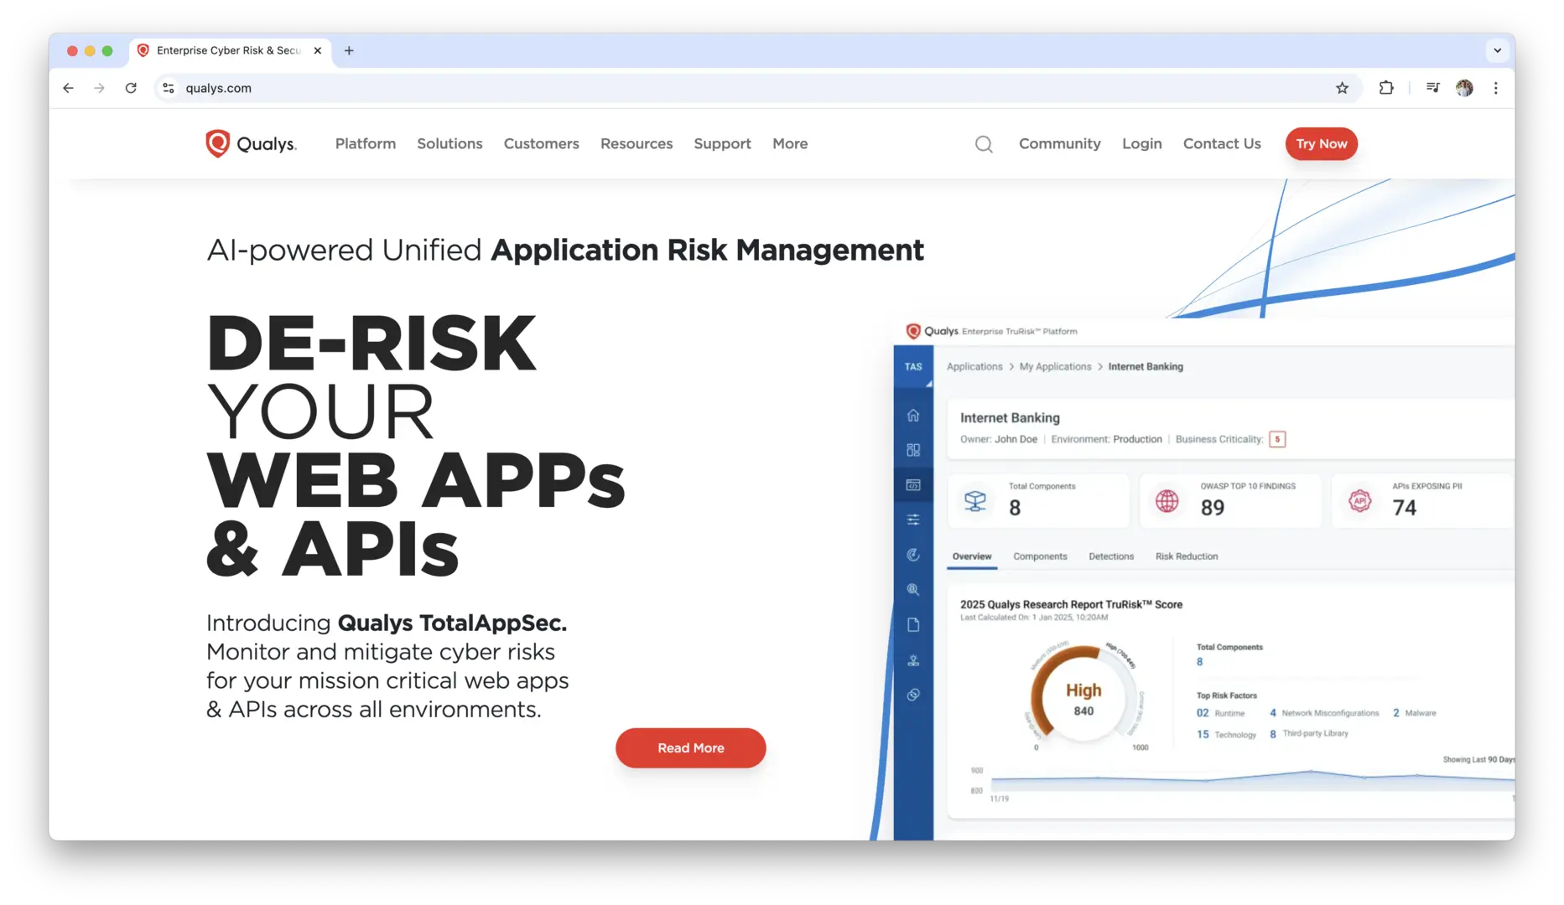
Task: Open media control icon in toolbar
Action: 1432,88
